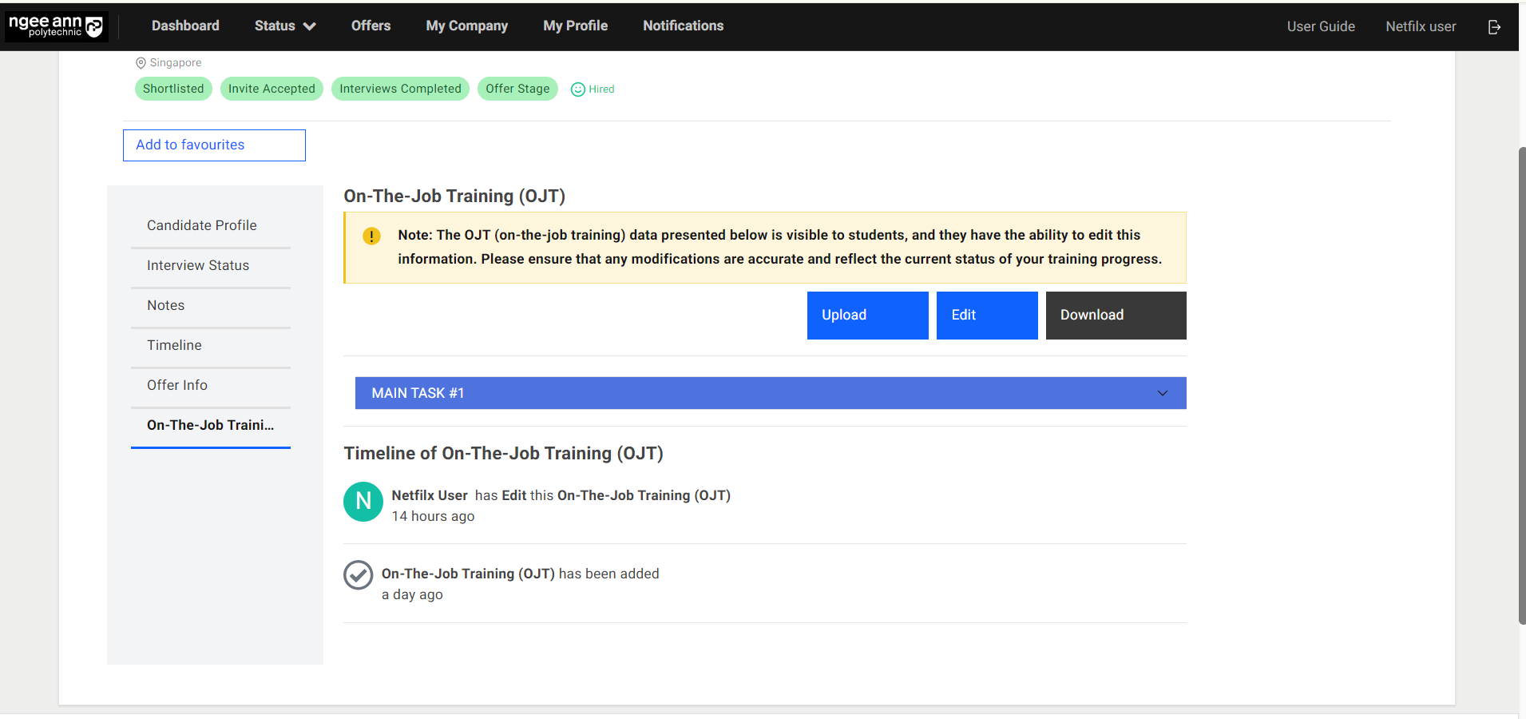Download the OJT data
This screenshot has width=1526, height=719.
[x=1115, y=316]
